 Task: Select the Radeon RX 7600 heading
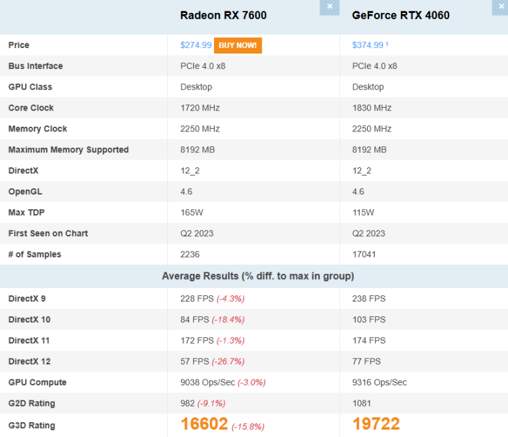pyautogui.click(x=224, y=15)
